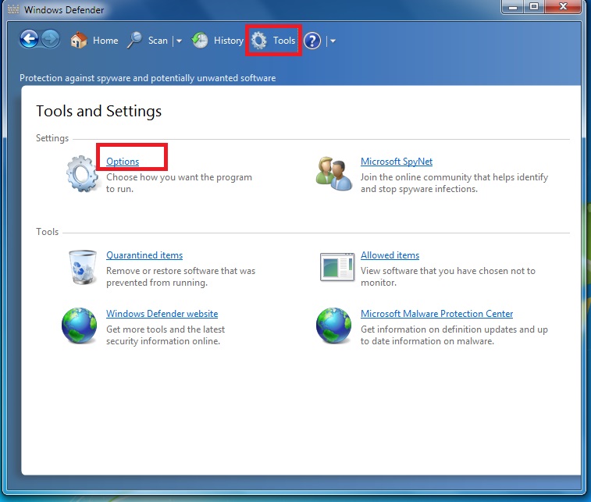The image size is (591, 502).
Task: Start a scan via Scan label
Action: pos(158,41)
